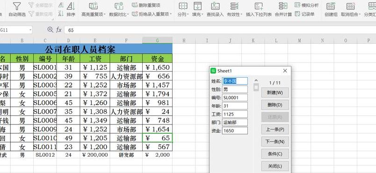Click 插入下拉列表 insert dropdown list

pyautogui.click(x=259, y=9)
